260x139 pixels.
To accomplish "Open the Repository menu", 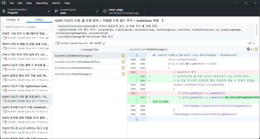I will 42,3.
